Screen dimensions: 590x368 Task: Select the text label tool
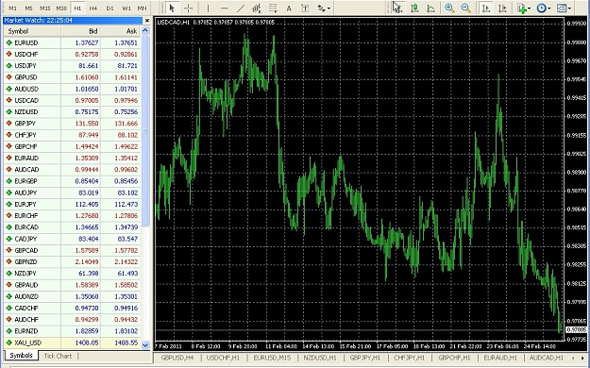[x=305, y=8]
